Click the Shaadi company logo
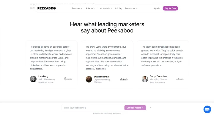This screenshot has width=214, height=115. (124, 79)
